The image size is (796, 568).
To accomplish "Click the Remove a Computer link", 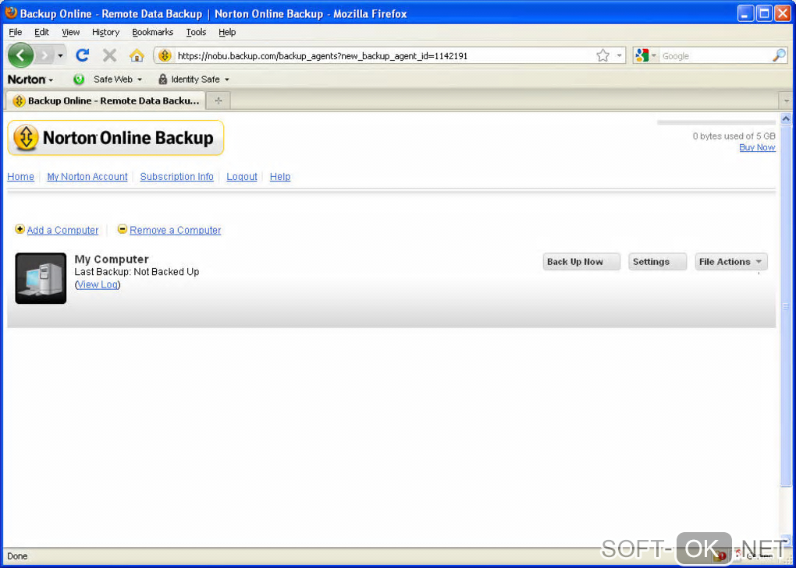I will click(175, 230).
